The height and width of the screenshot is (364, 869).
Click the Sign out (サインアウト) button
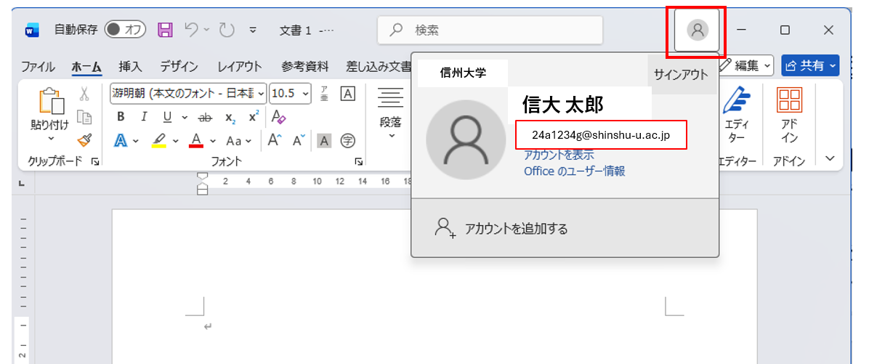[681, 74]
